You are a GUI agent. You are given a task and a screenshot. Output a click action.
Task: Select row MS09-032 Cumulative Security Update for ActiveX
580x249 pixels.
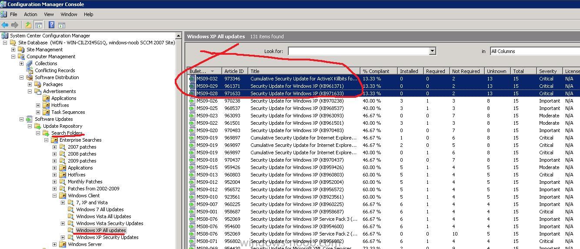383,79
